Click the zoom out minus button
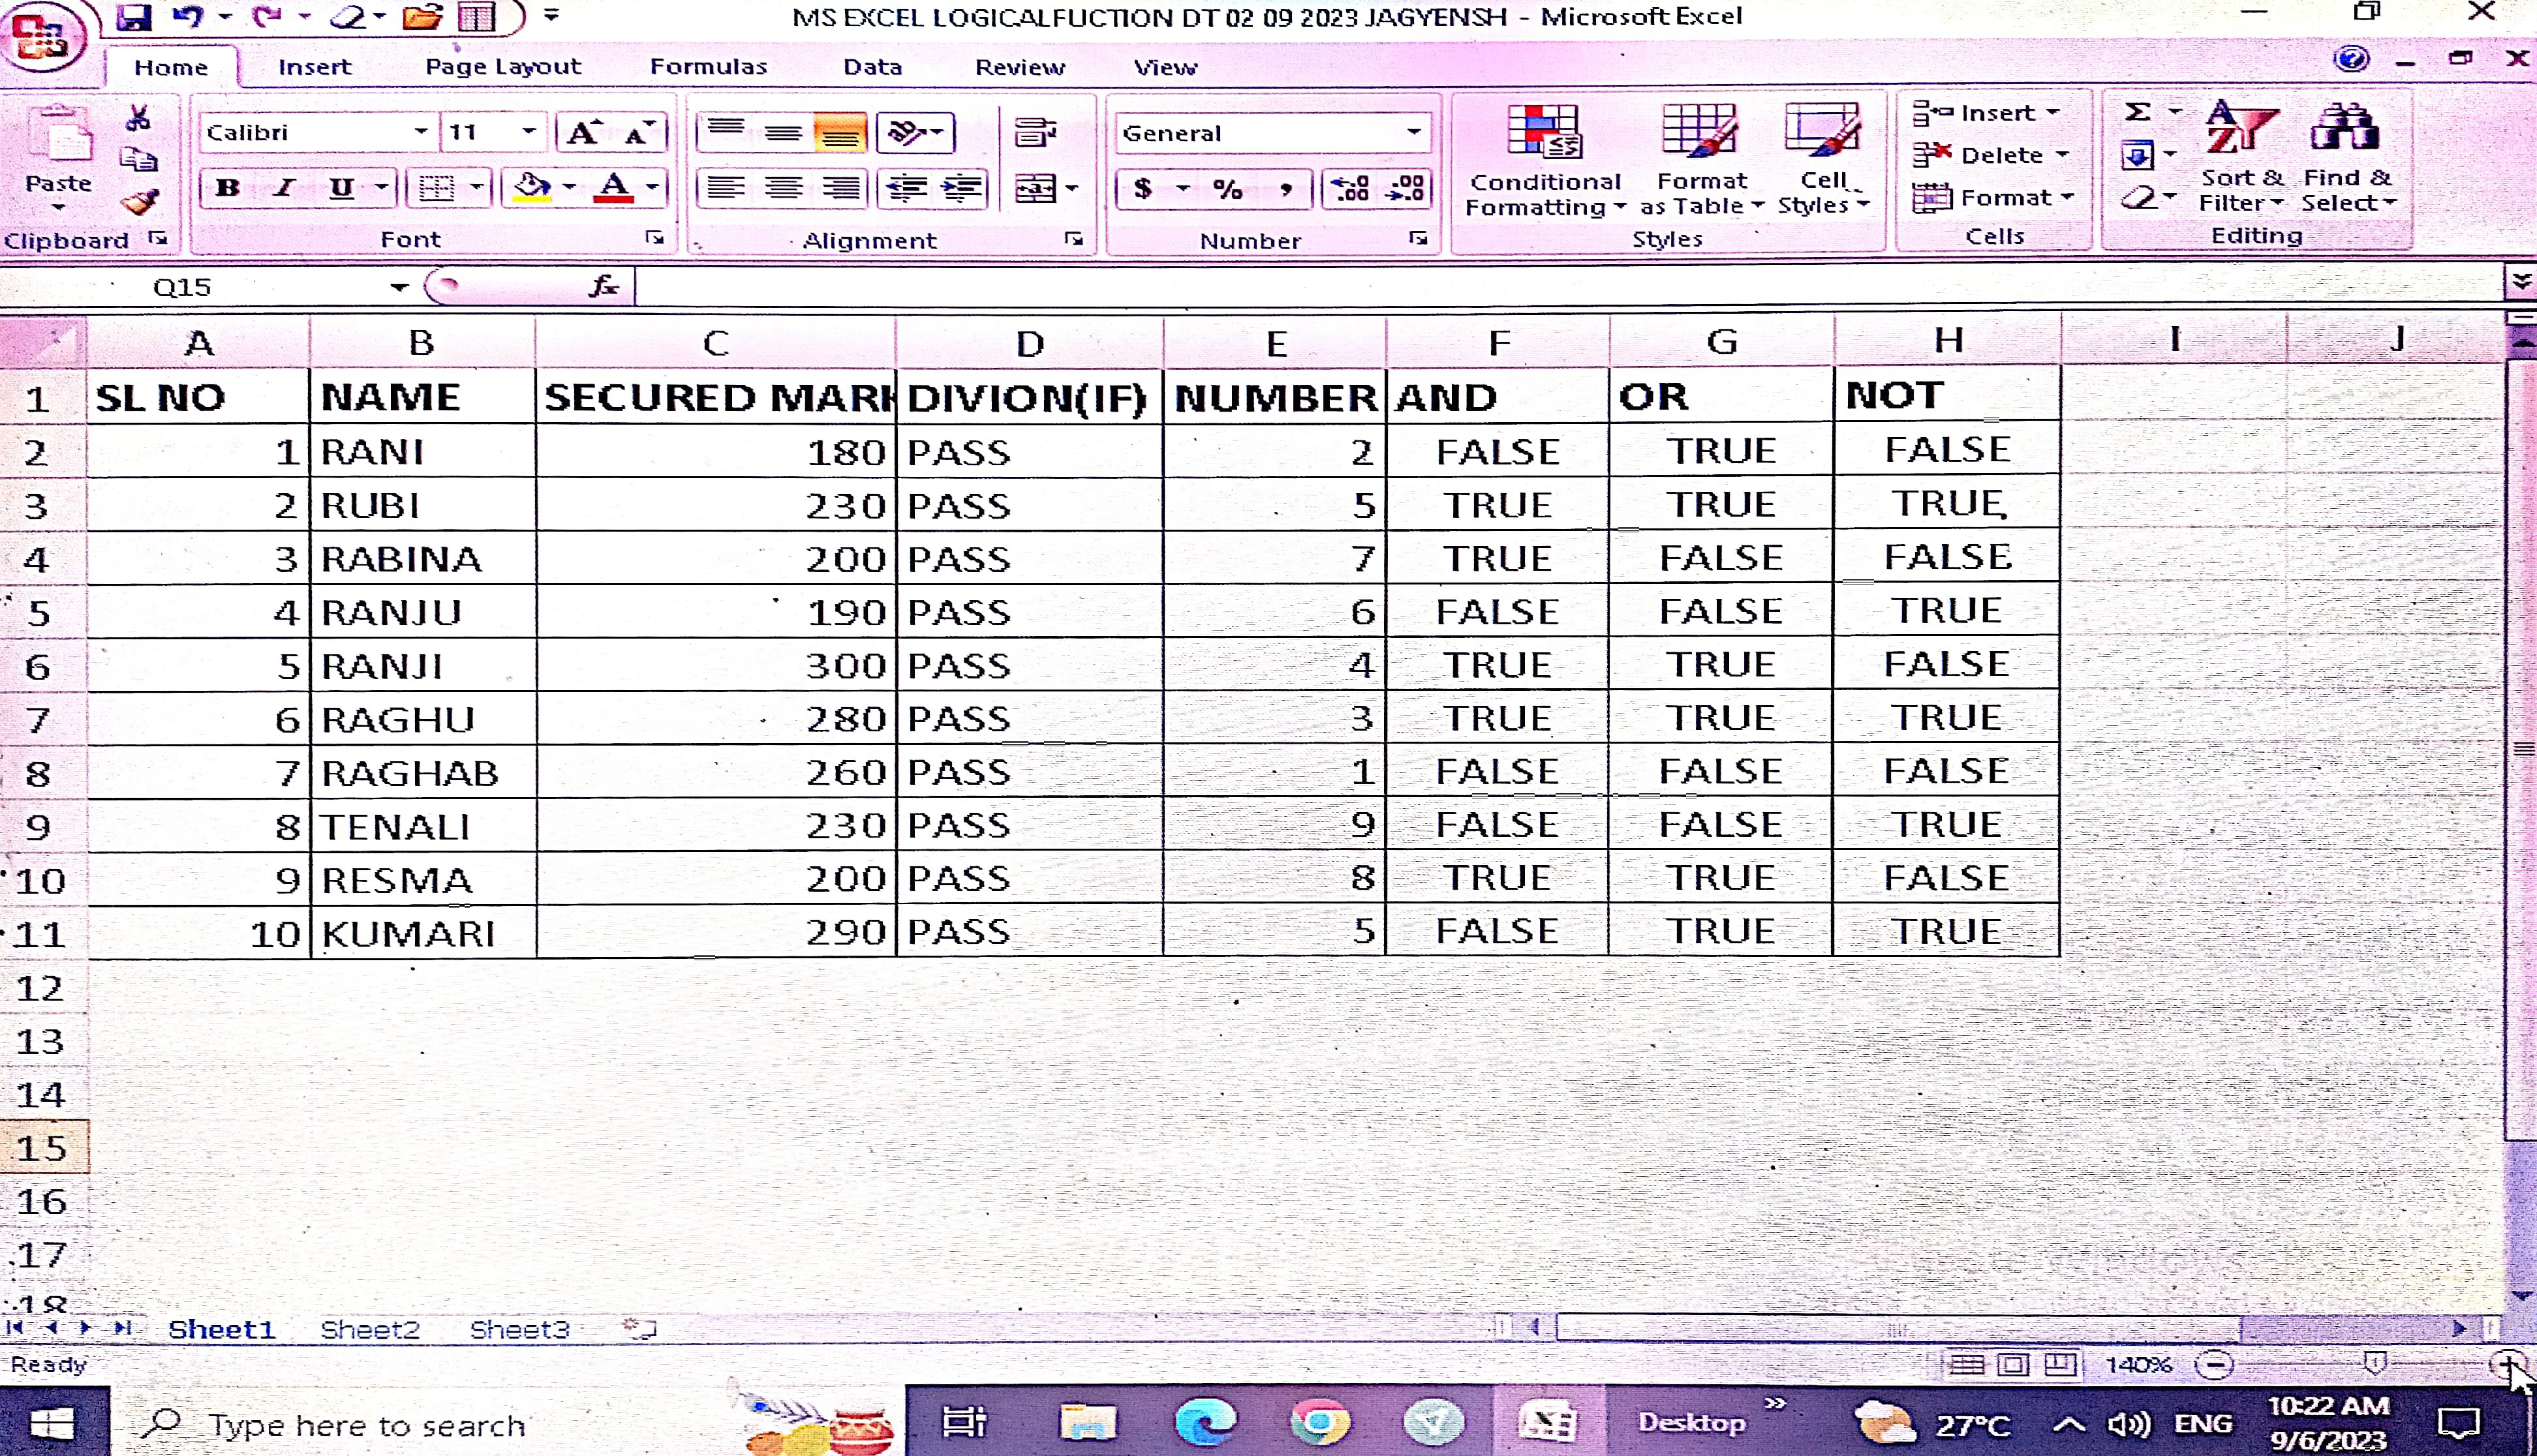2537x1456 pixels. [2216, 1364]
